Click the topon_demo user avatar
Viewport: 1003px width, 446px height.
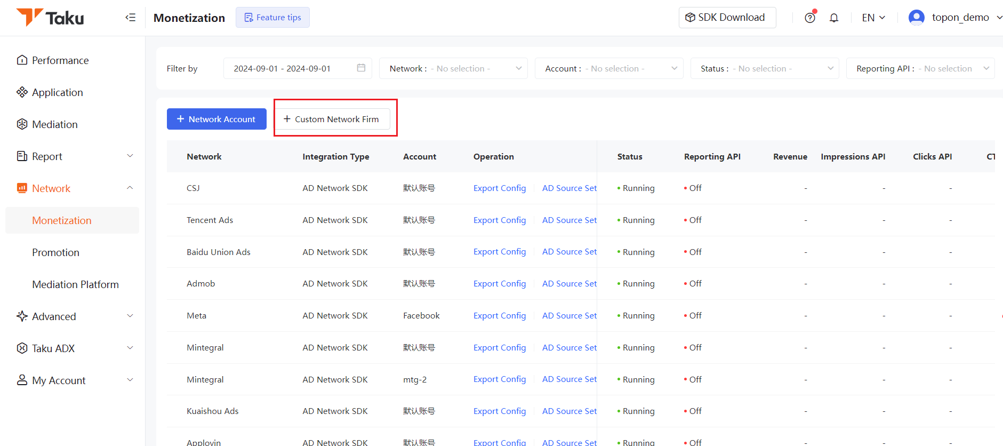916,18
